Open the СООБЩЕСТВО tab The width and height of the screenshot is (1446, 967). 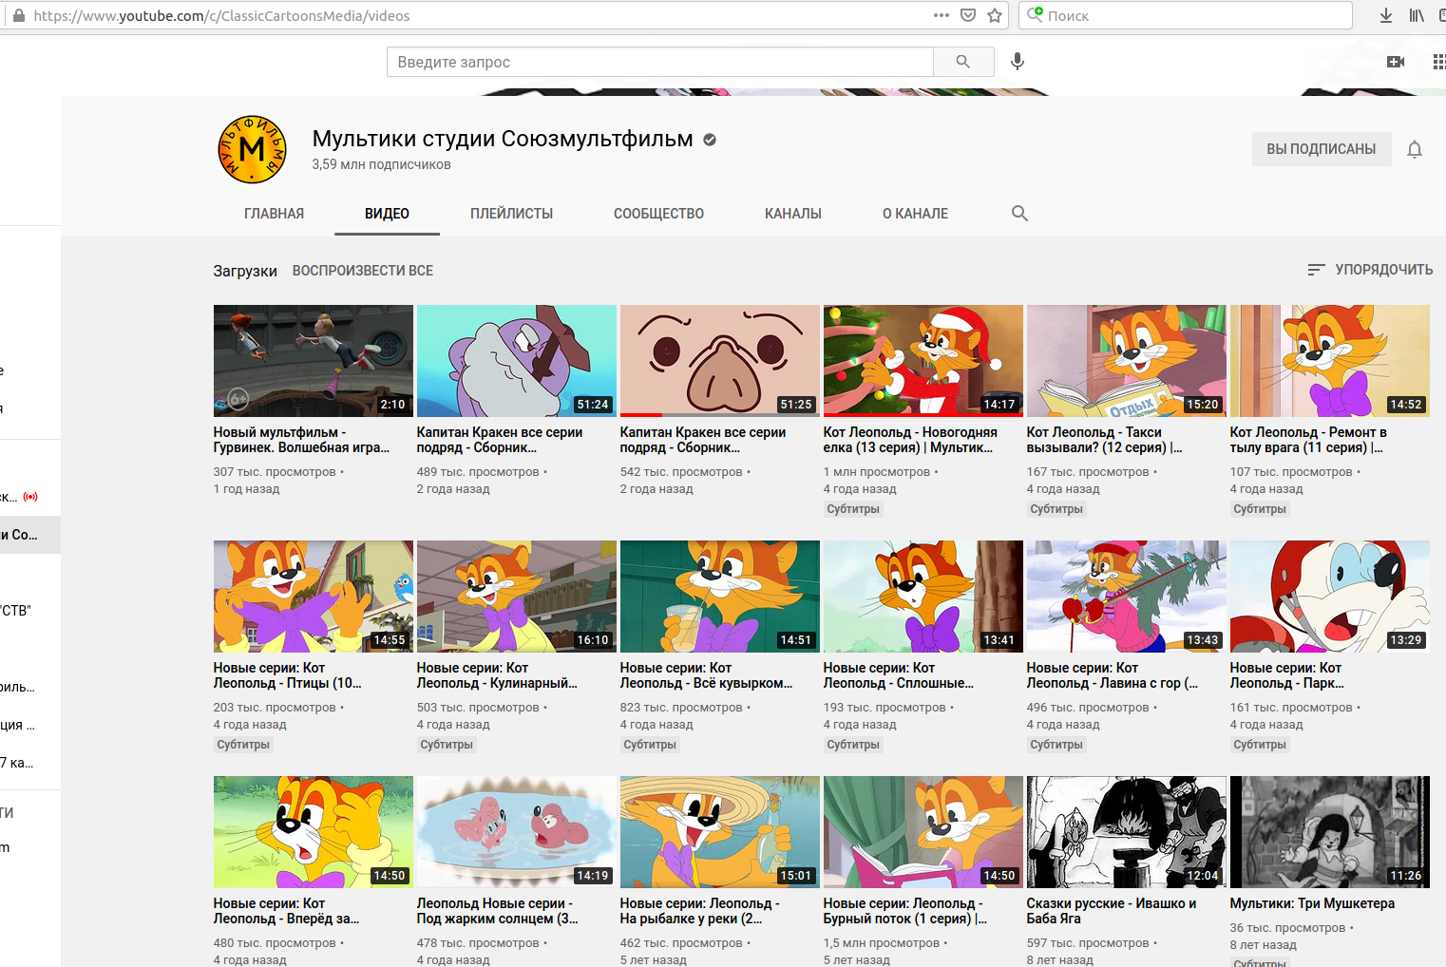click(659, 214)
